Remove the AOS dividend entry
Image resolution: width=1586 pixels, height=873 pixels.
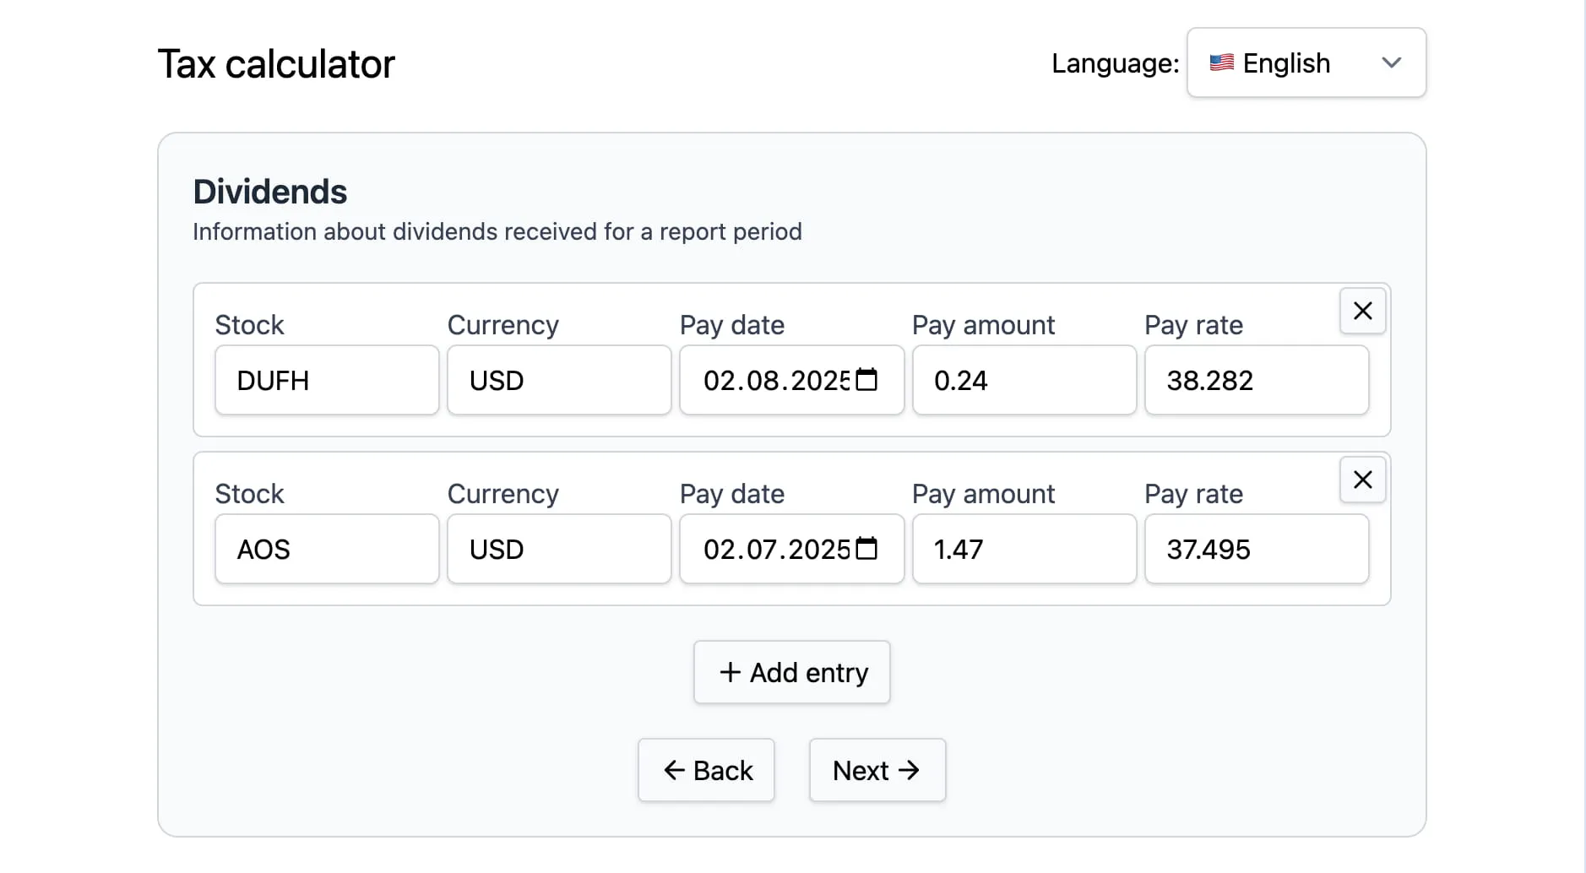click(x=1361, y=480)
